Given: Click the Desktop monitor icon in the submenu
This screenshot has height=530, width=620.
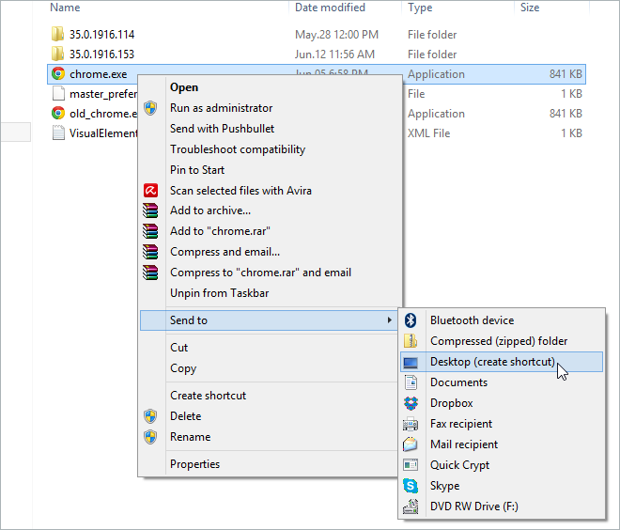Looking at the screenshot, I should (x=411, y=362).
